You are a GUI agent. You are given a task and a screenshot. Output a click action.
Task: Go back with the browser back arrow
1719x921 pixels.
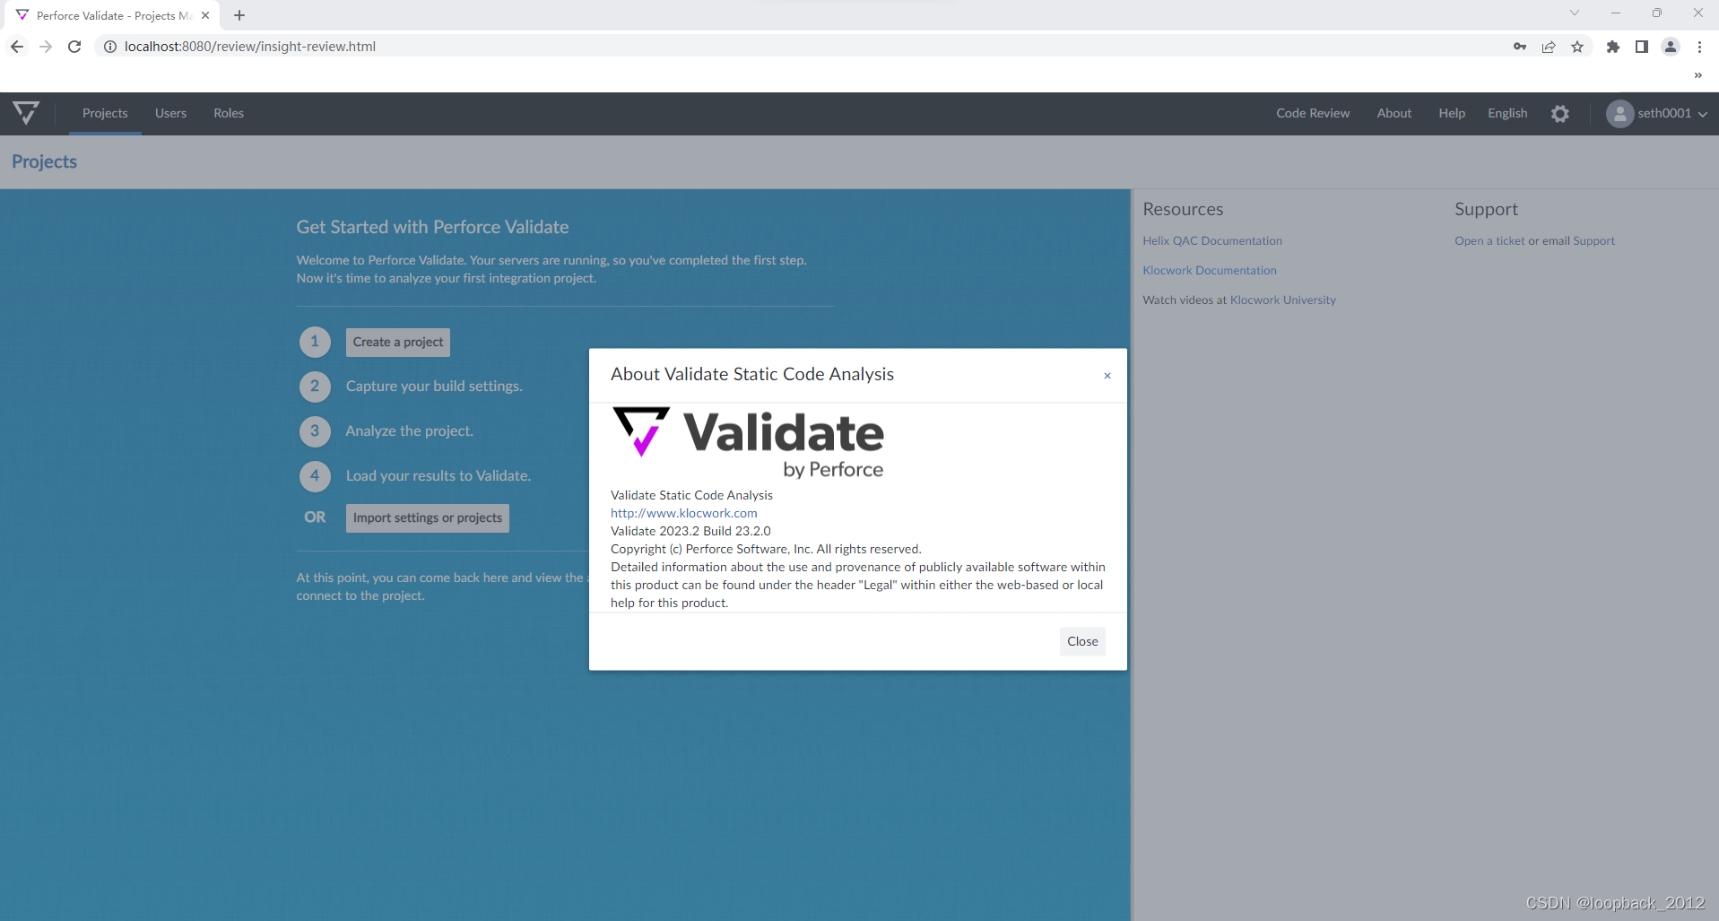point(17,47)
